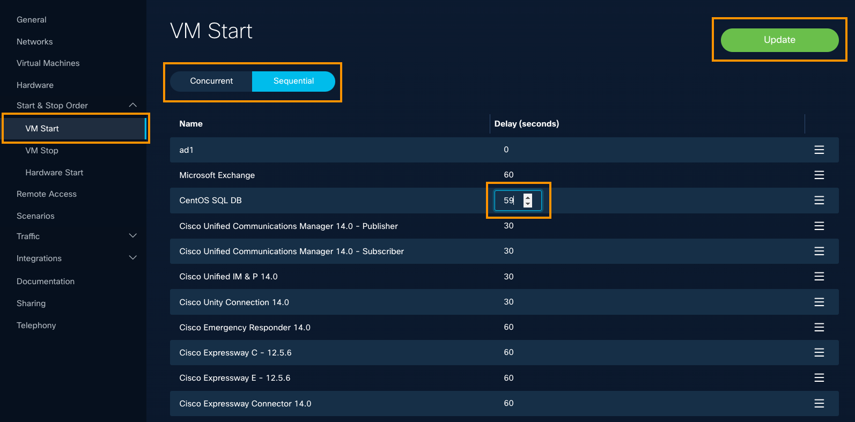This screenshot has width=855, height=422.
Task: Click the reorder handle for Cisco Expressway C row
Action: [819, 352]
